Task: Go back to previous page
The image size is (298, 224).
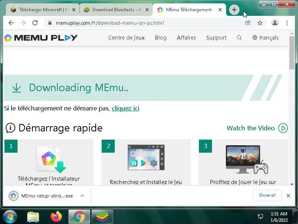Action: 11,23
